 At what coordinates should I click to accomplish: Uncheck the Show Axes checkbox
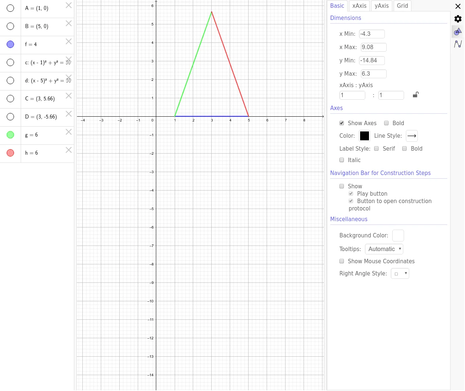click(342, 123)
